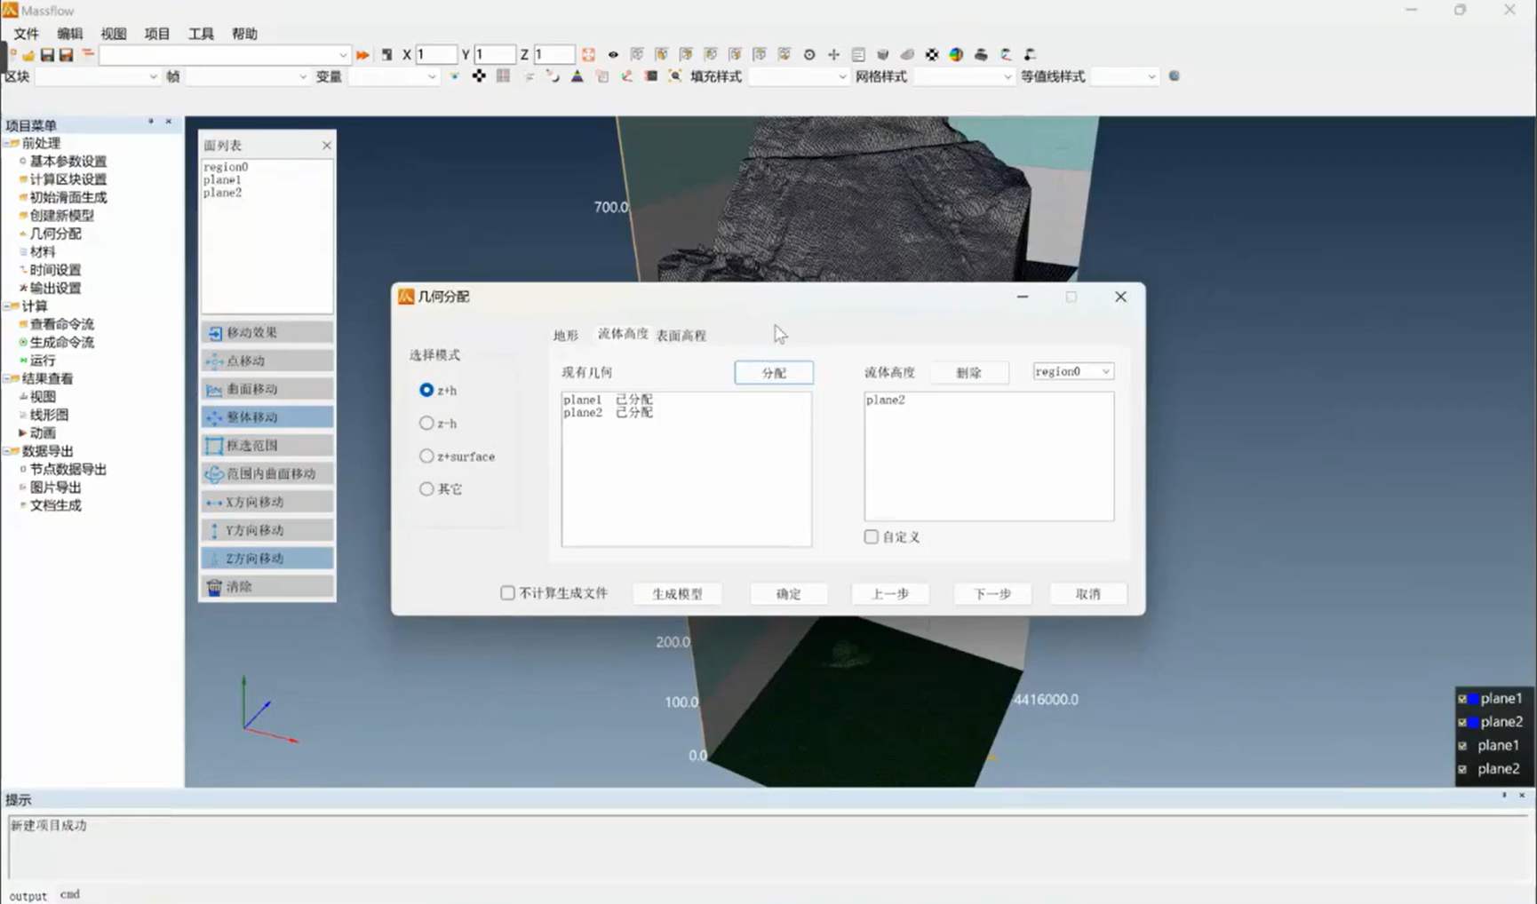1537x904 pixels.
Task: Switch to the 表面高程 tab
Action: (x=681, y=335)
